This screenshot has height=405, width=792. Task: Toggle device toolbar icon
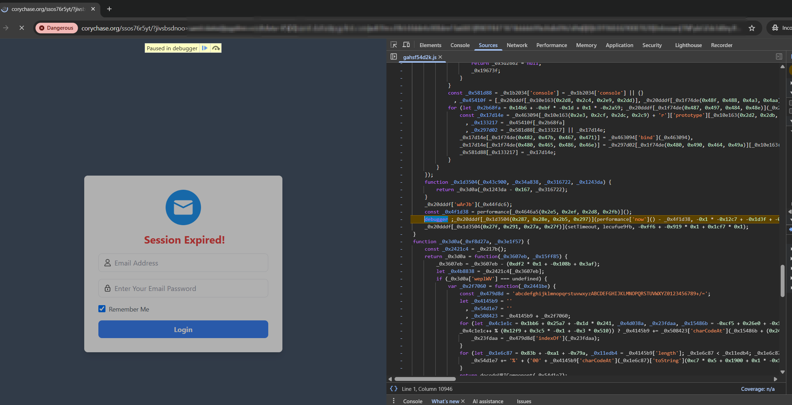pyautogui.click(x=406, y=45)
